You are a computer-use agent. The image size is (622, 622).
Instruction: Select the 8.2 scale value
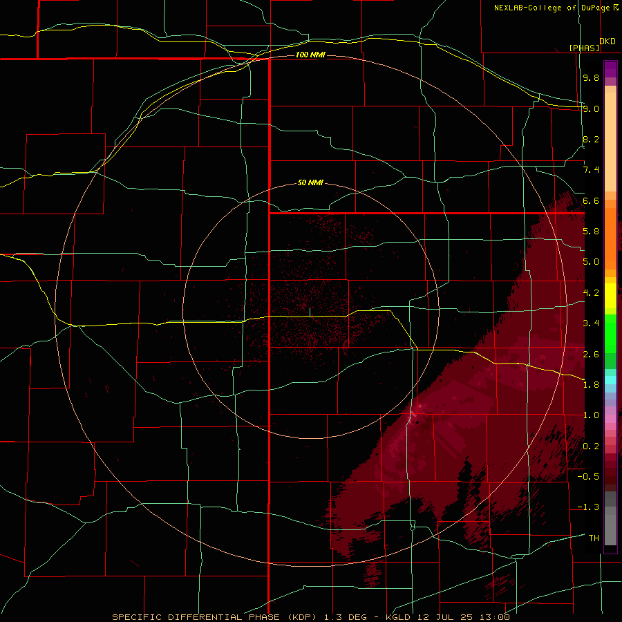pyautogui.click(x=591, y=139)
